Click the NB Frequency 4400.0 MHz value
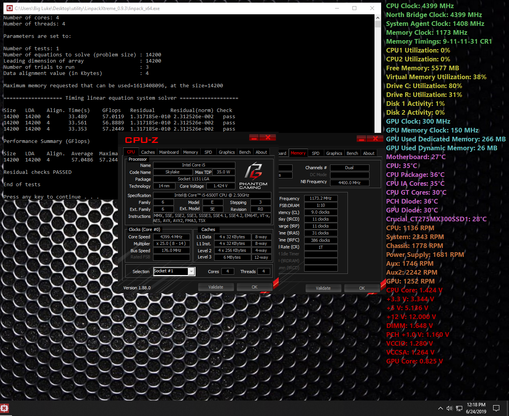 pyautogui.click(x=349, y=183)
